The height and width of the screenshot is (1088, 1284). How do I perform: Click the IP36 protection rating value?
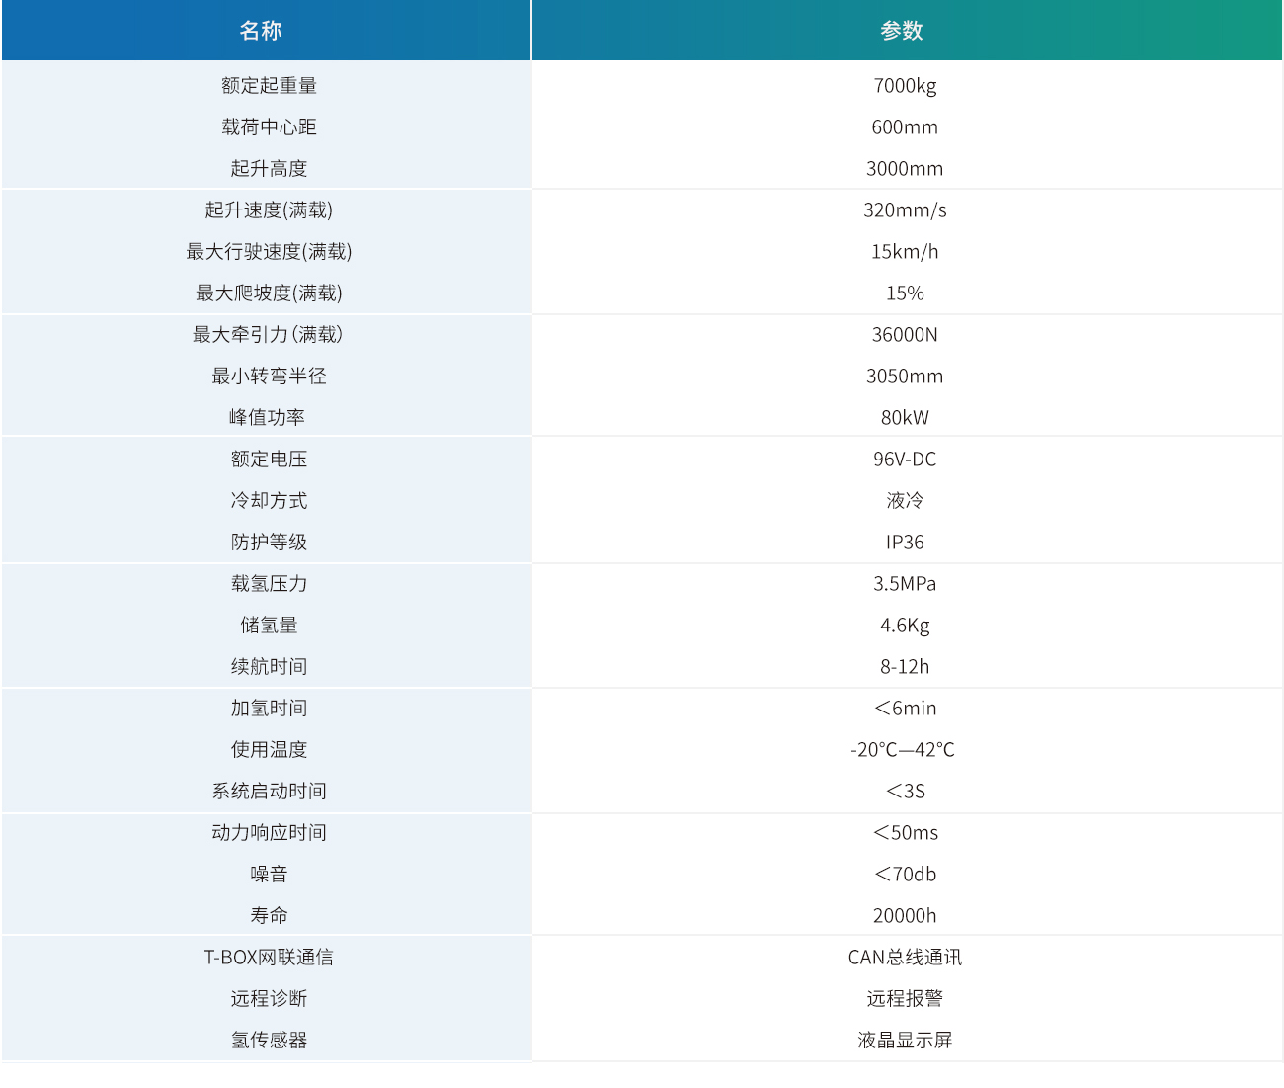tap(905, 543)
